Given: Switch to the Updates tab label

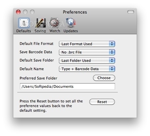Looking at the screenshot, I should [x=71, y=31].
